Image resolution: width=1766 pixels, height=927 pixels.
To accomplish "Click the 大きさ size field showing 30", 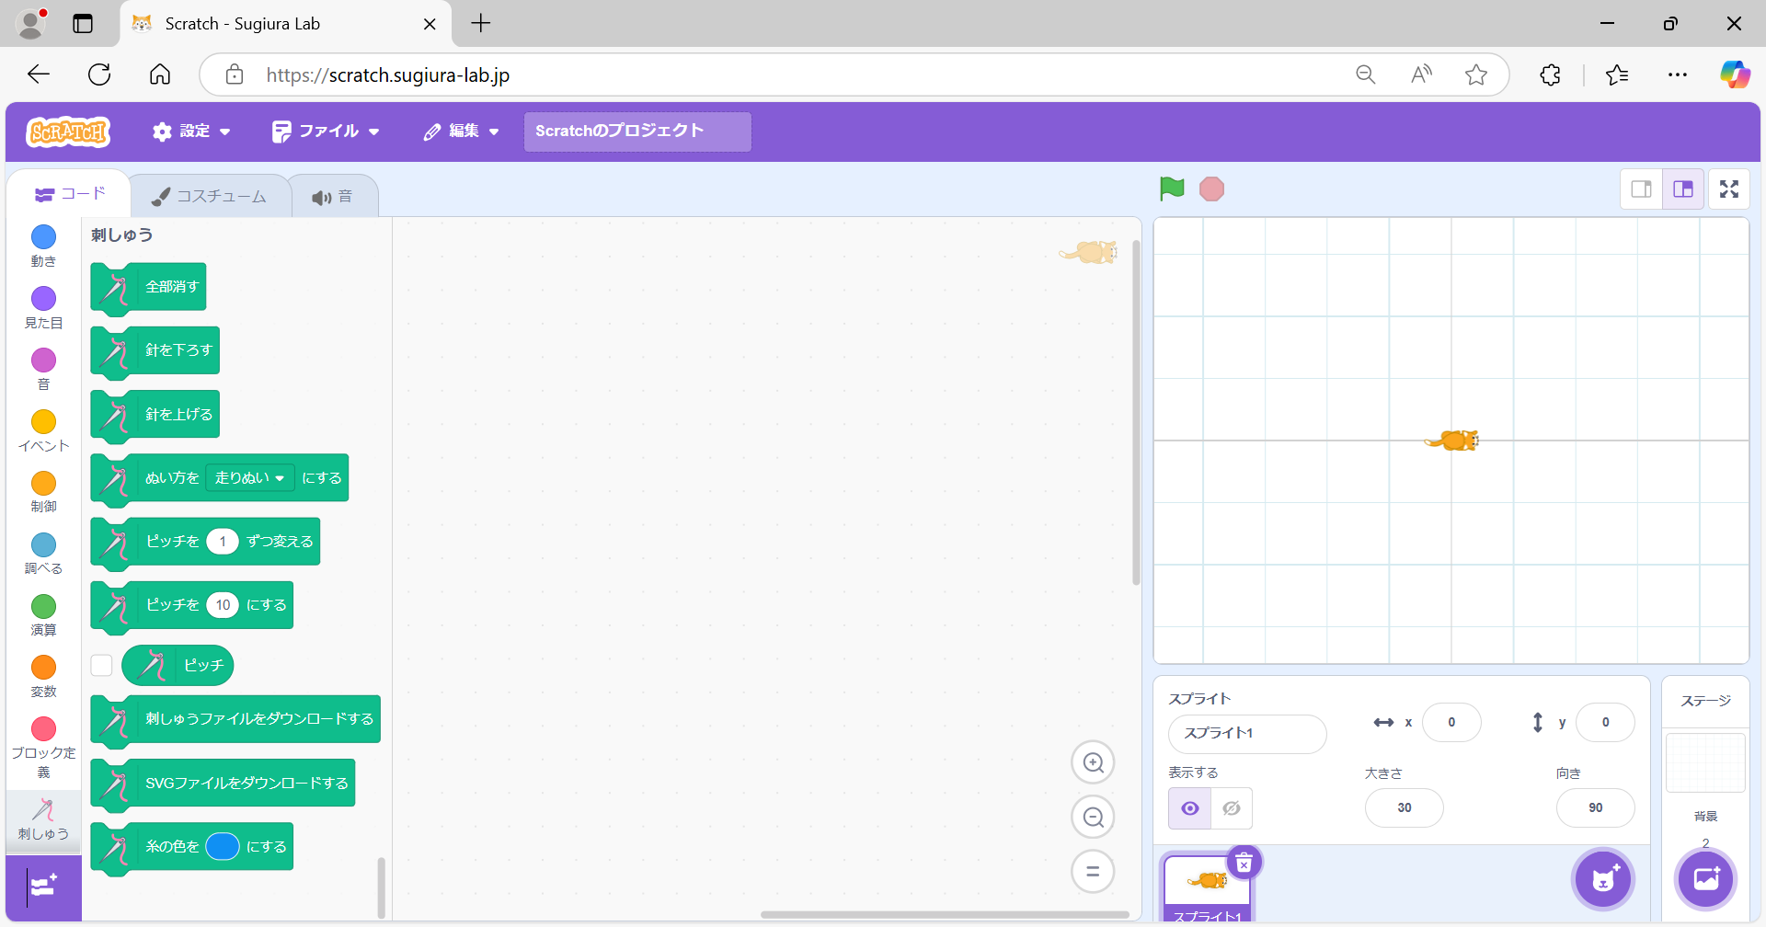I will 1404,807.
